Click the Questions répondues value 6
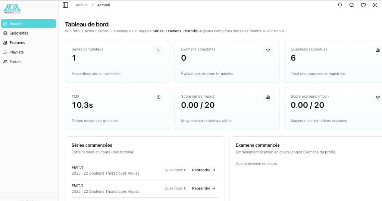 pyautogui.click(x=293, y=58)
